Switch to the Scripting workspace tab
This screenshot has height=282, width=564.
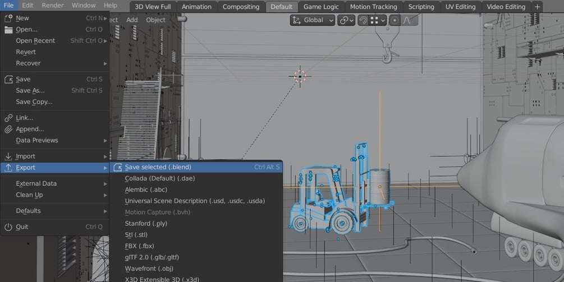(421, 7)
